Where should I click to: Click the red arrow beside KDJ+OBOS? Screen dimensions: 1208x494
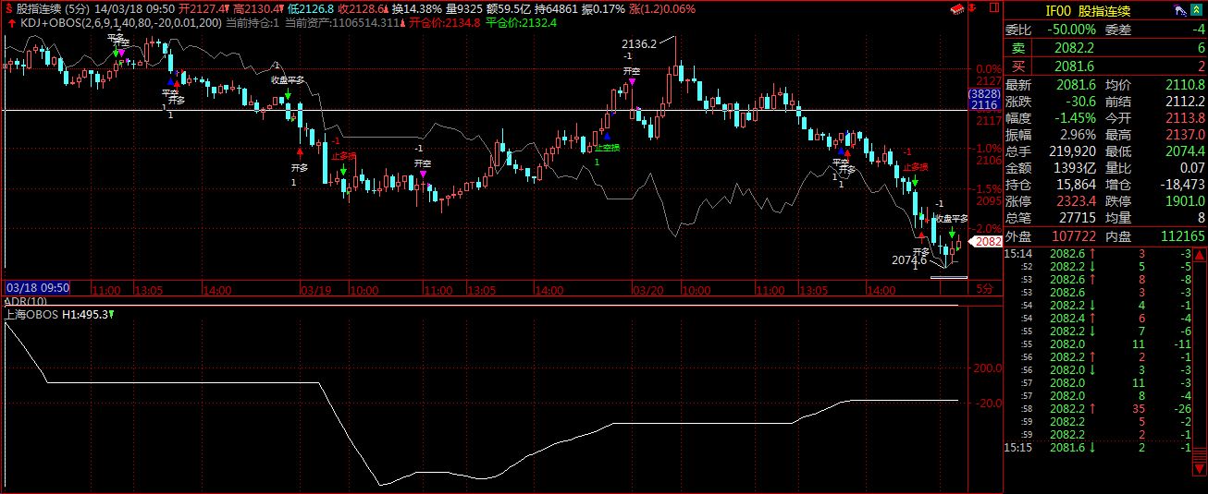tap(9, 22)
